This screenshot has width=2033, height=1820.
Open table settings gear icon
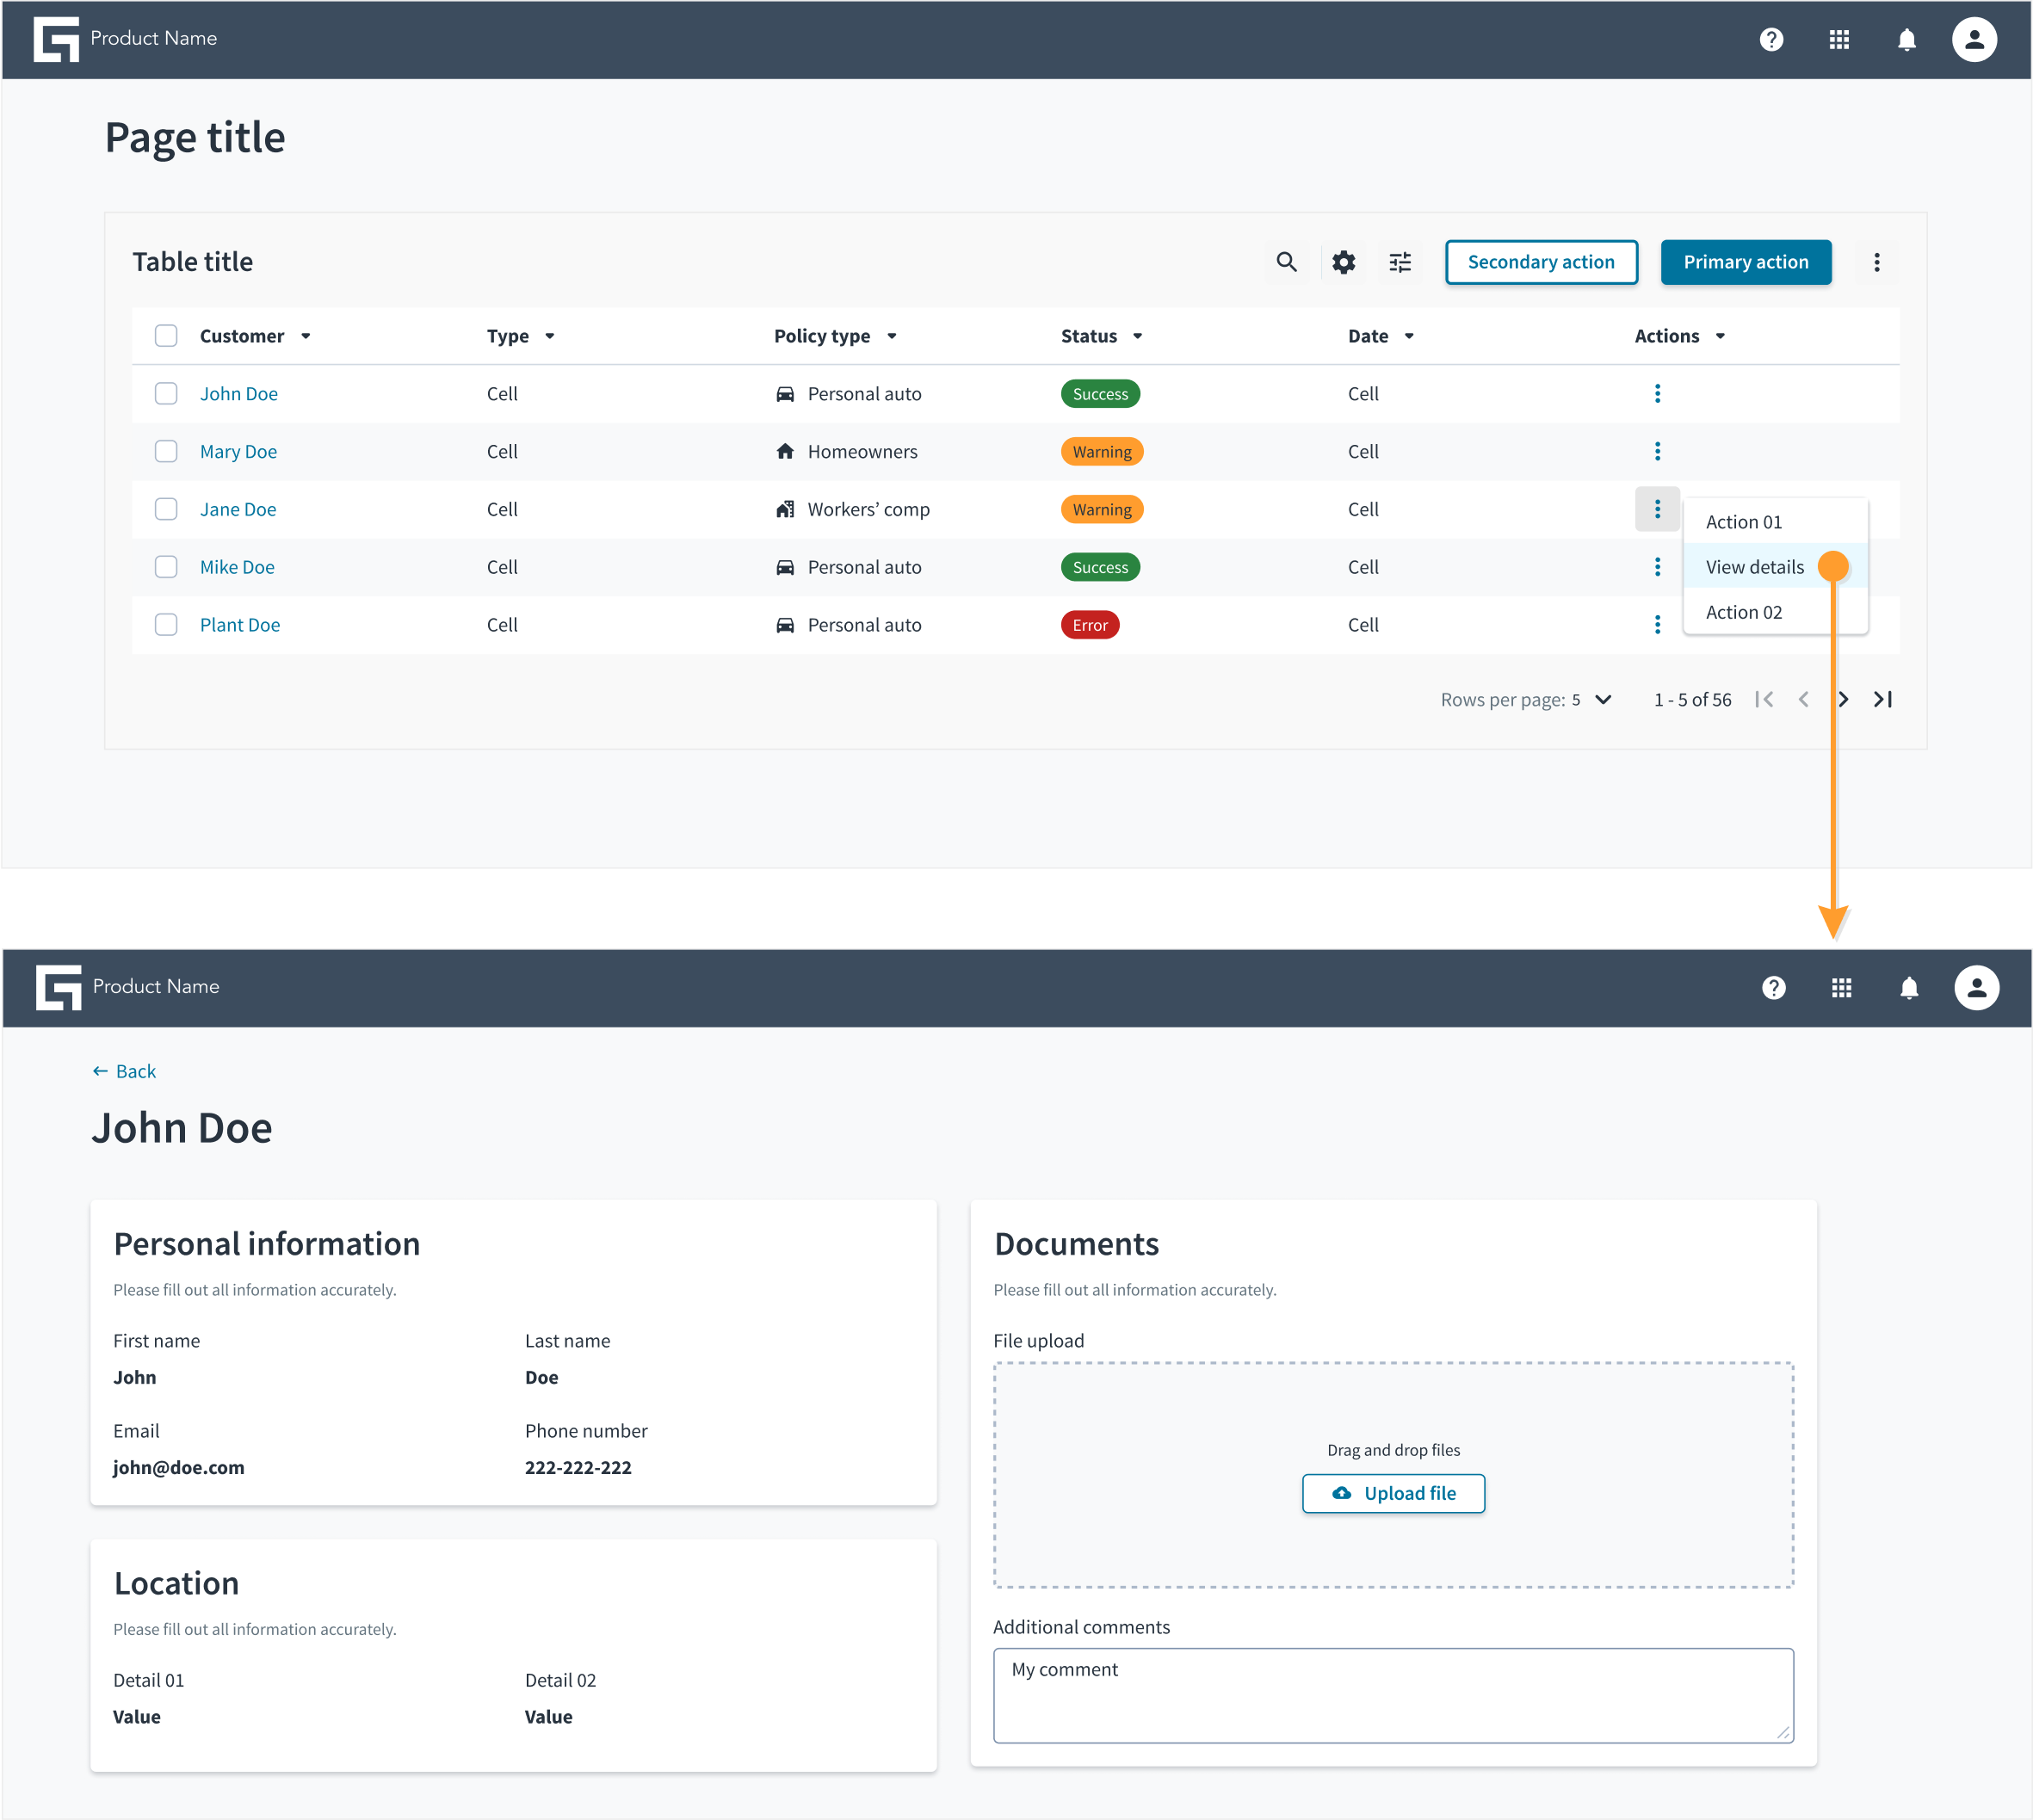click(1343, 262)
